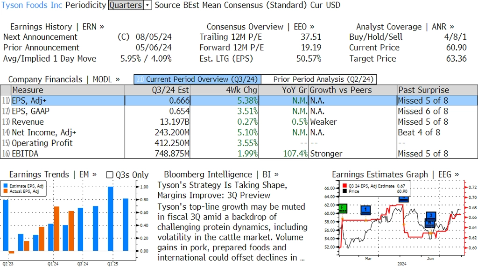The width and height of the screenshot is (478, 268).
Task: Click the Q3/24 Est column header
Action: tap(157, 90)
